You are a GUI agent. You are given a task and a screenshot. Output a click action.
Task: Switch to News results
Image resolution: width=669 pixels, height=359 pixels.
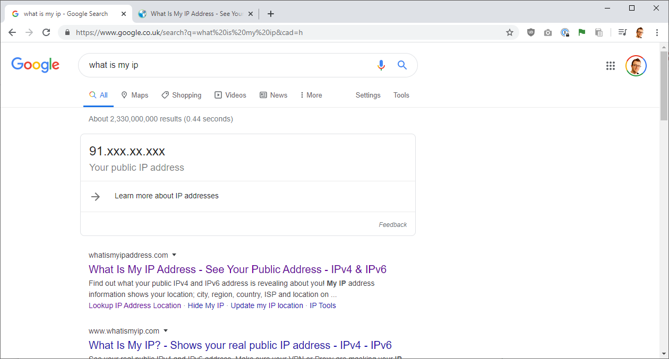click(273, 95)
